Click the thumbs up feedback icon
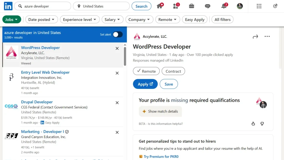284x160 pixels. click(x=253, y=124)
